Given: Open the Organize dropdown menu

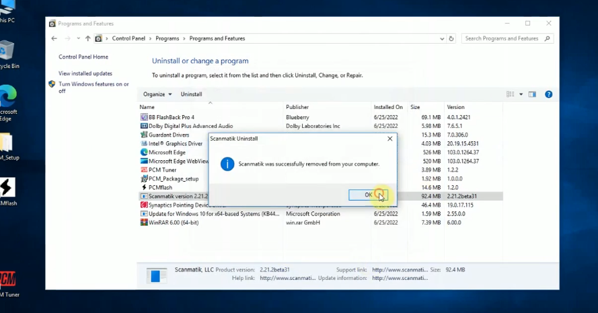Looking at the screenshot, I should point(157,94).
